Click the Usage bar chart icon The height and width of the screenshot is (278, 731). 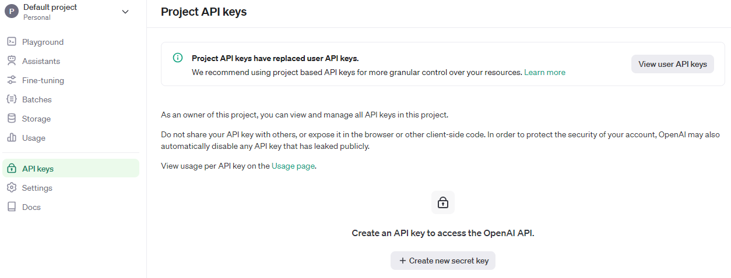click(x=11, y=138)
